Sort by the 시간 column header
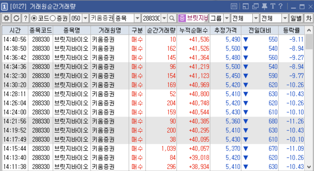Image resolution: width=314 pixels, height=171 pixels. click(x=15, y=30)
